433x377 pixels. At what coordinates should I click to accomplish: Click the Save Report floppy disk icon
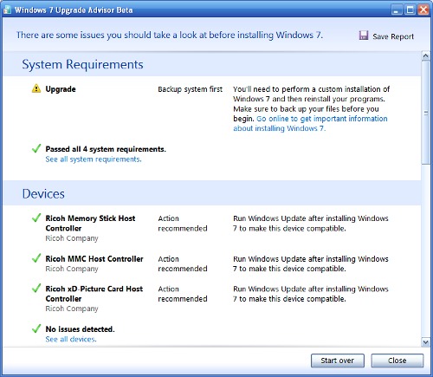[364, 36]
